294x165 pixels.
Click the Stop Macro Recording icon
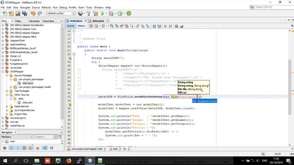pyautogui.click(x=170, y=26)
